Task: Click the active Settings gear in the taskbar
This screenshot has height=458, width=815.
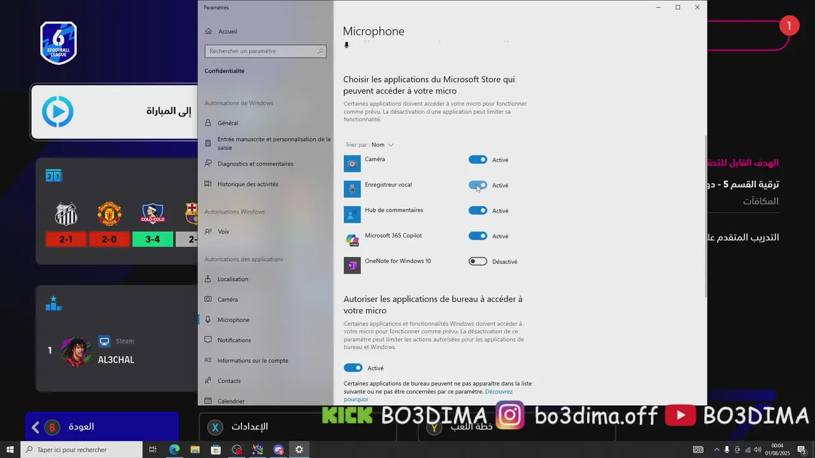Action: (x=299, y=450)
